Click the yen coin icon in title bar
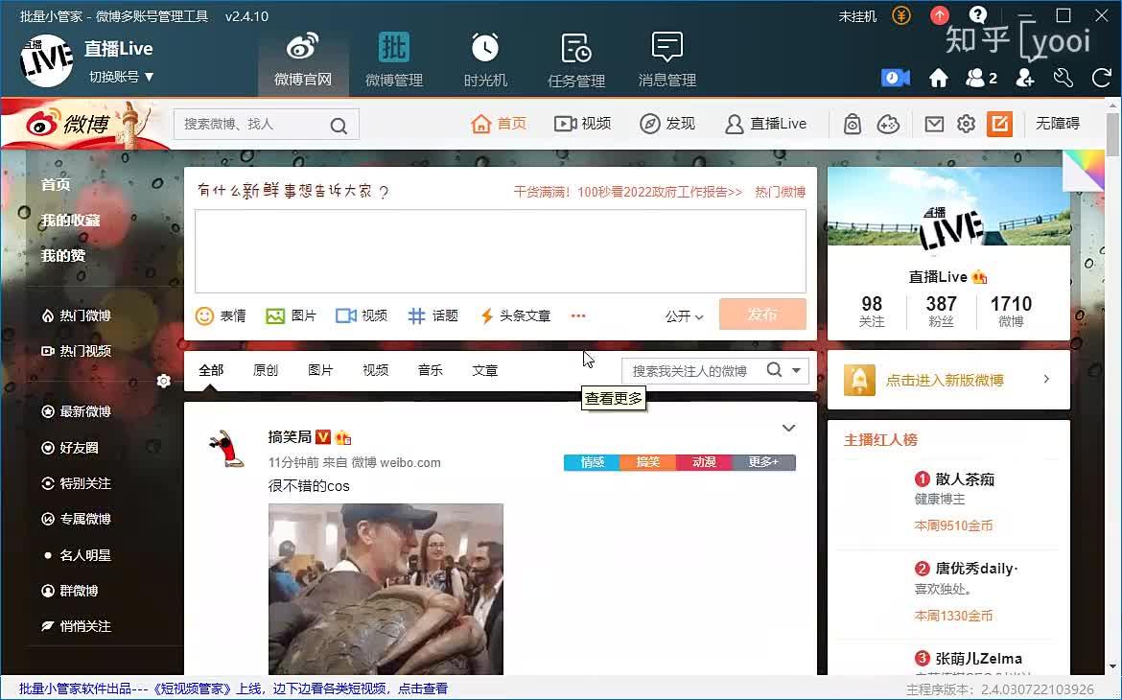The height and width of the screenshot is (700, 1122). point(901,15)
